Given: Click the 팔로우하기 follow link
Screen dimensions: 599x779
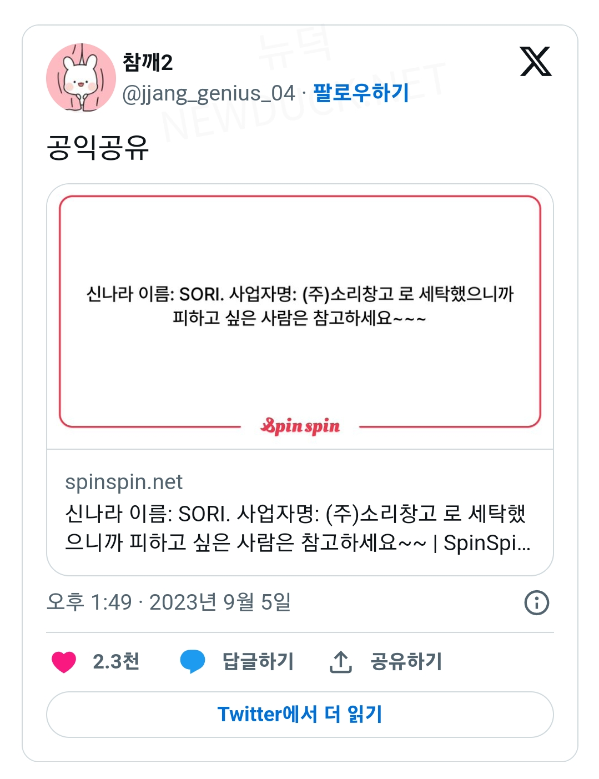Looking at the screenshot, I should [361, 93].
